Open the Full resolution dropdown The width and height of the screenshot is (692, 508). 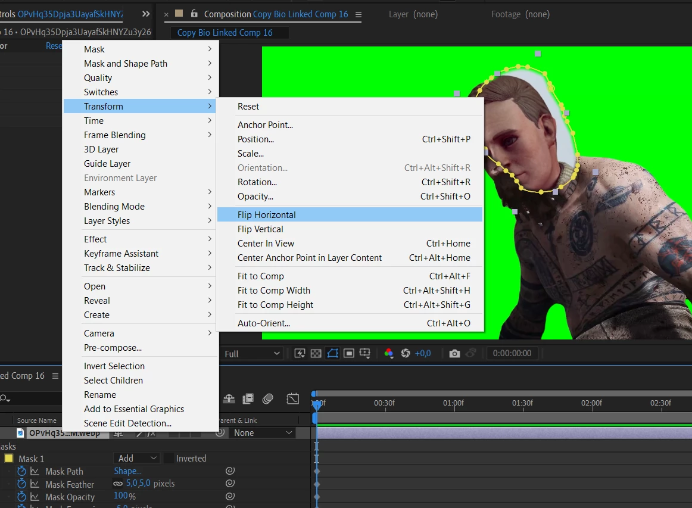252,354
